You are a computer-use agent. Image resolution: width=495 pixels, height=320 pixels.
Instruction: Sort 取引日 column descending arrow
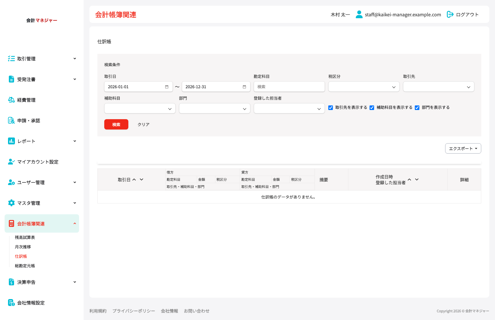(x=142, y=180)
